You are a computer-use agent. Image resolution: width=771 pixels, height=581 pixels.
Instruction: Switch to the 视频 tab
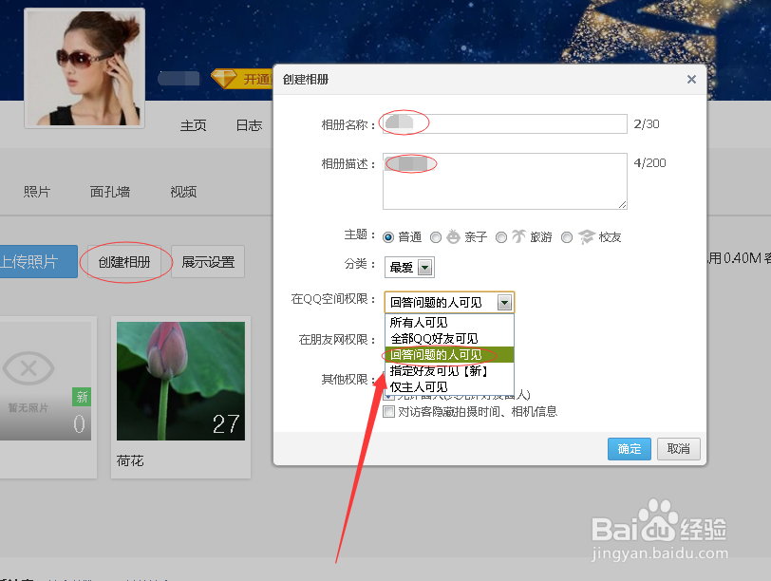pyautogui.click(x=183, y=192)
